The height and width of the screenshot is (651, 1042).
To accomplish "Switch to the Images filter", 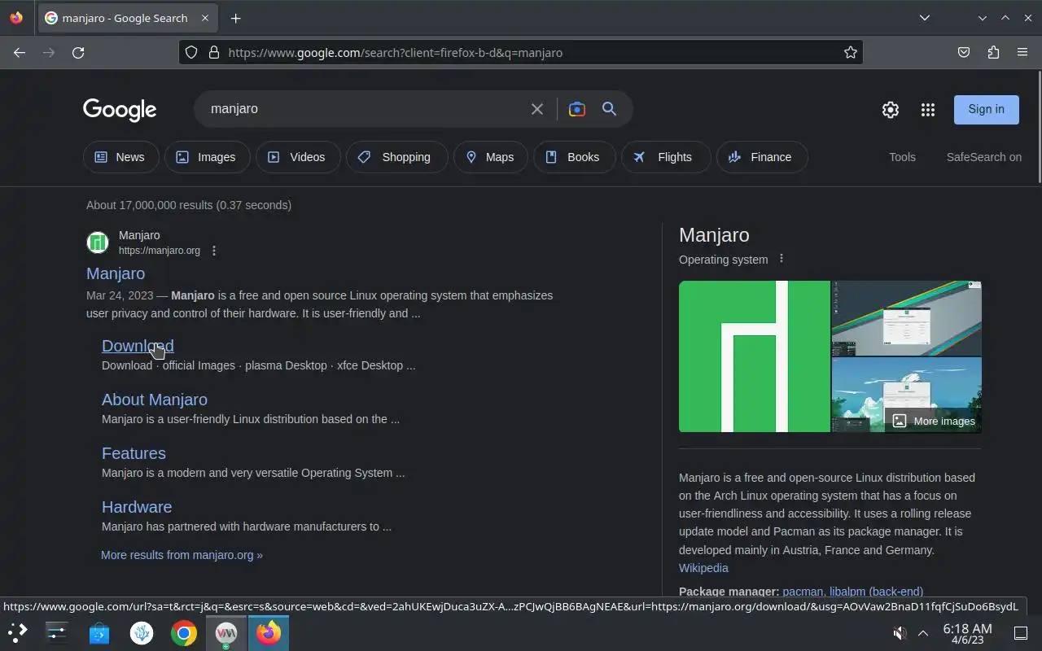I will coord(207,157).
